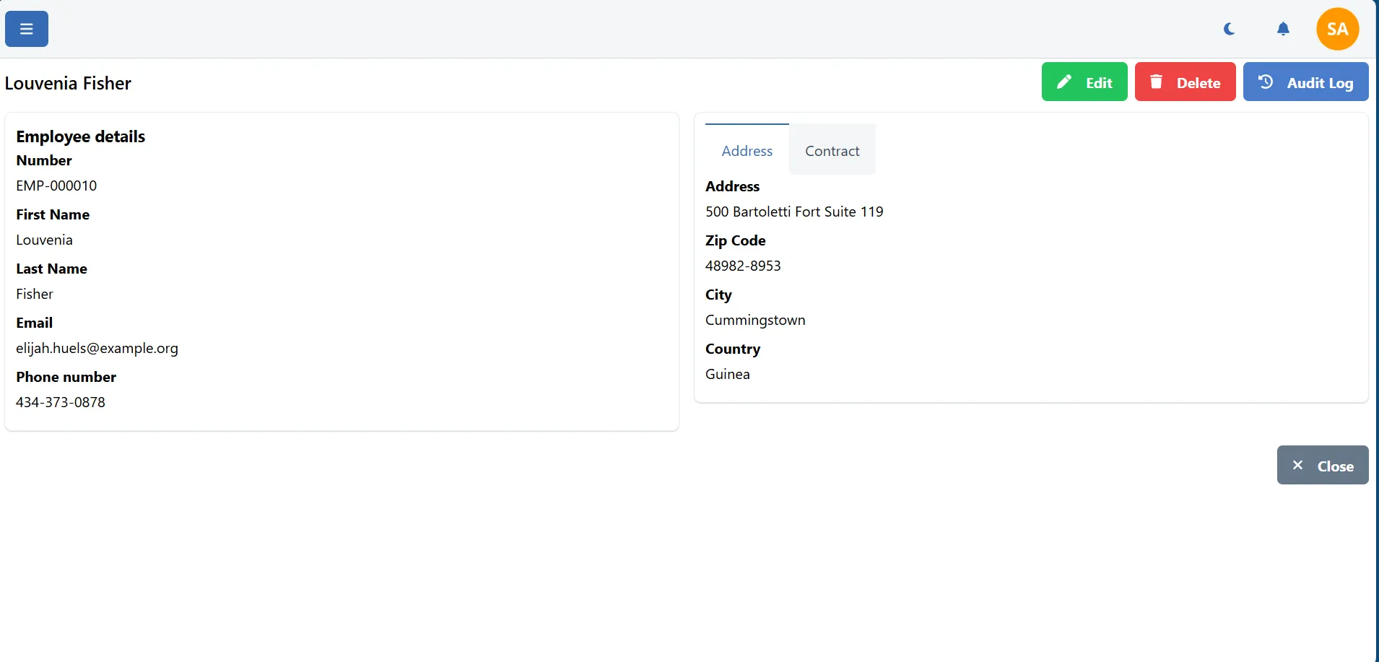The width and height of the screenshot is (1379, 662).
Task: Select the Address tab
Action: [x=747, y=150]
